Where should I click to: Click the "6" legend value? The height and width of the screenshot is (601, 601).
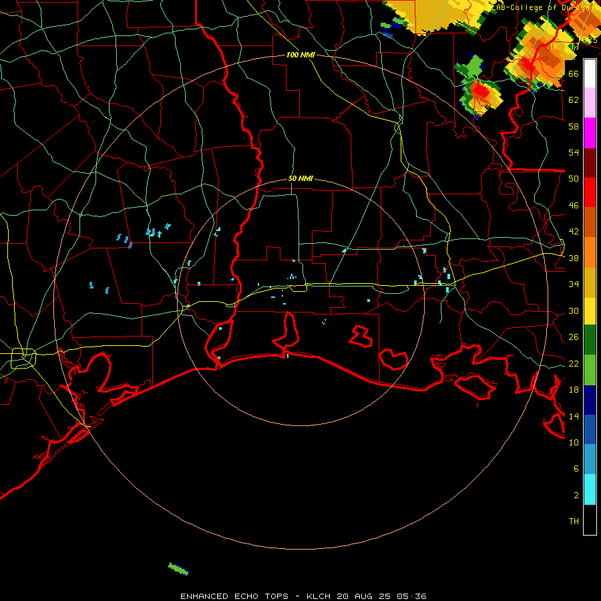pos(576,469)
